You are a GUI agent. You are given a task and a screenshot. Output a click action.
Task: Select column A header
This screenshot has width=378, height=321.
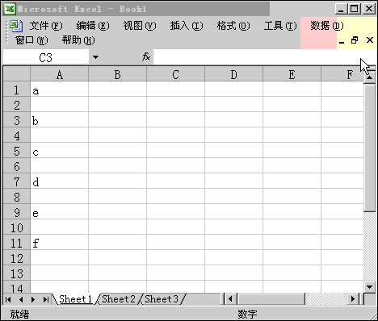click(60, 74)
